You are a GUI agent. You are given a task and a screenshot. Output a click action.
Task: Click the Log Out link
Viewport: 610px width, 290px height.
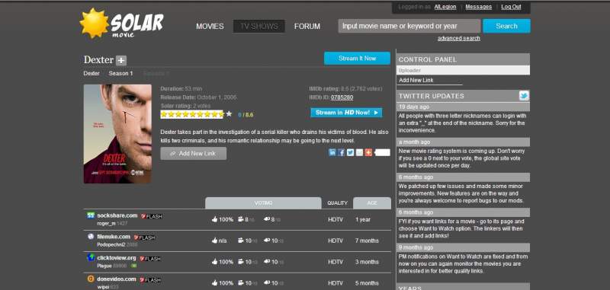[511, 7]
